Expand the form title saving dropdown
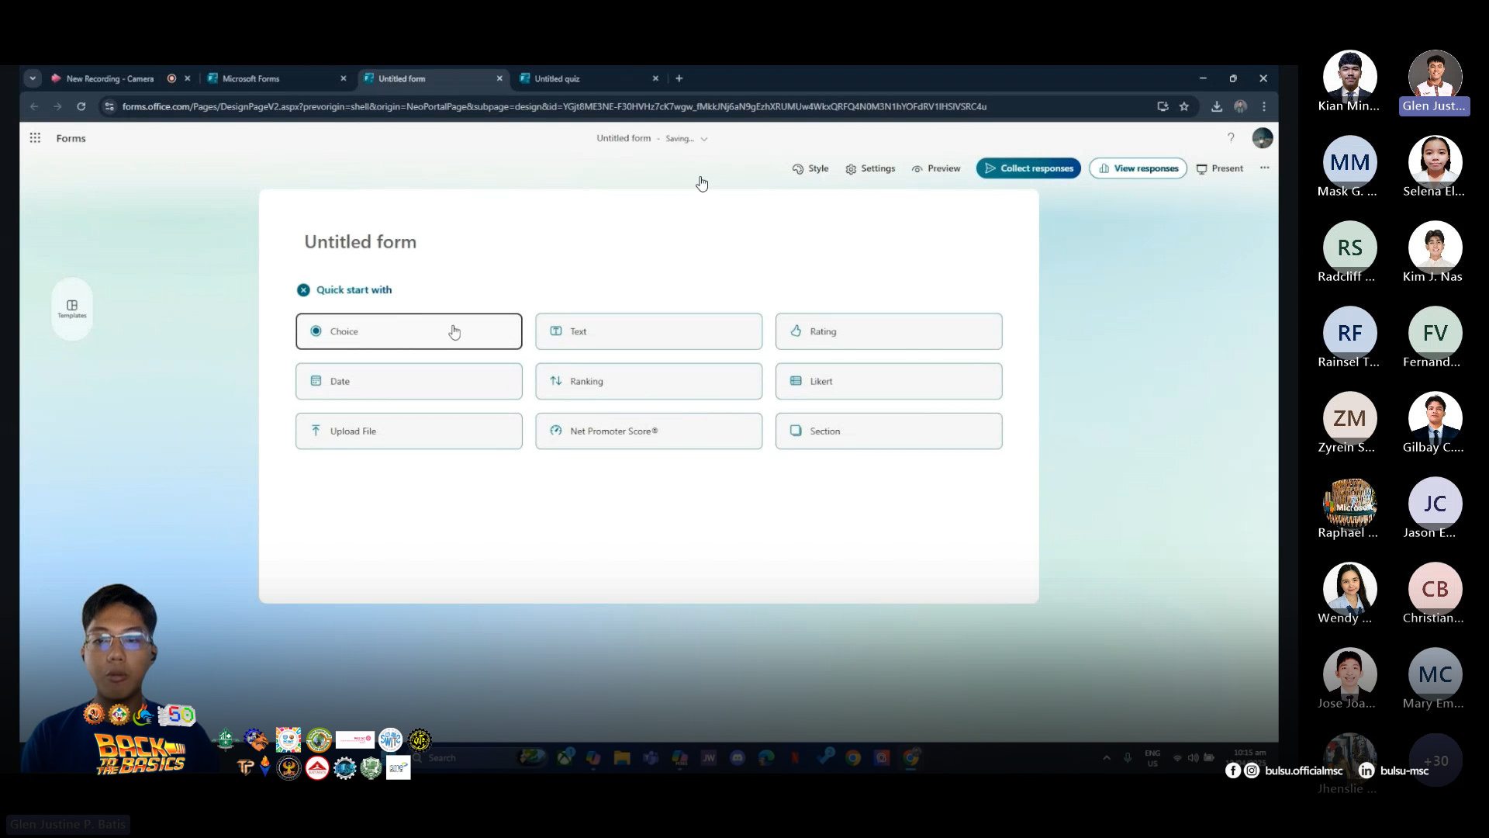 pos(704,140)
